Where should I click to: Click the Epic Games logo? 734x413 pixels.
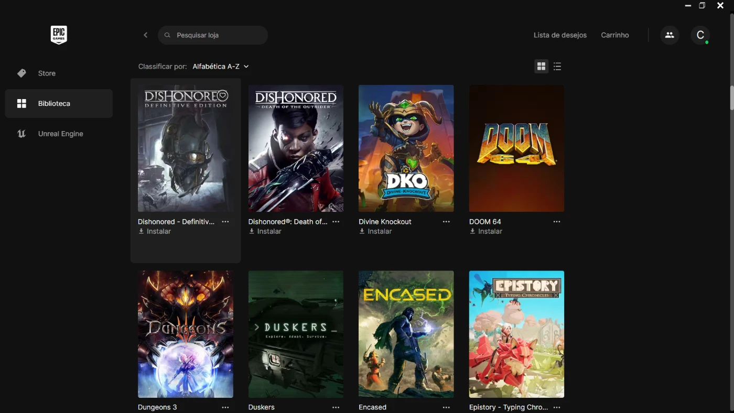point(59,35)
